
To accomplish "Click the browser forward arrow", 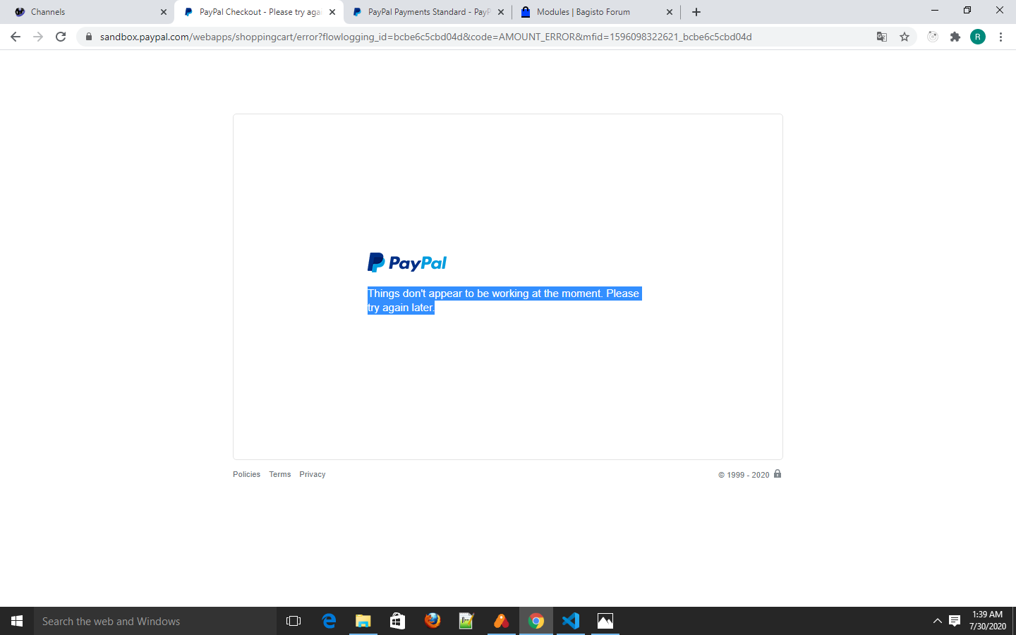I will click(x=38, y=37).
